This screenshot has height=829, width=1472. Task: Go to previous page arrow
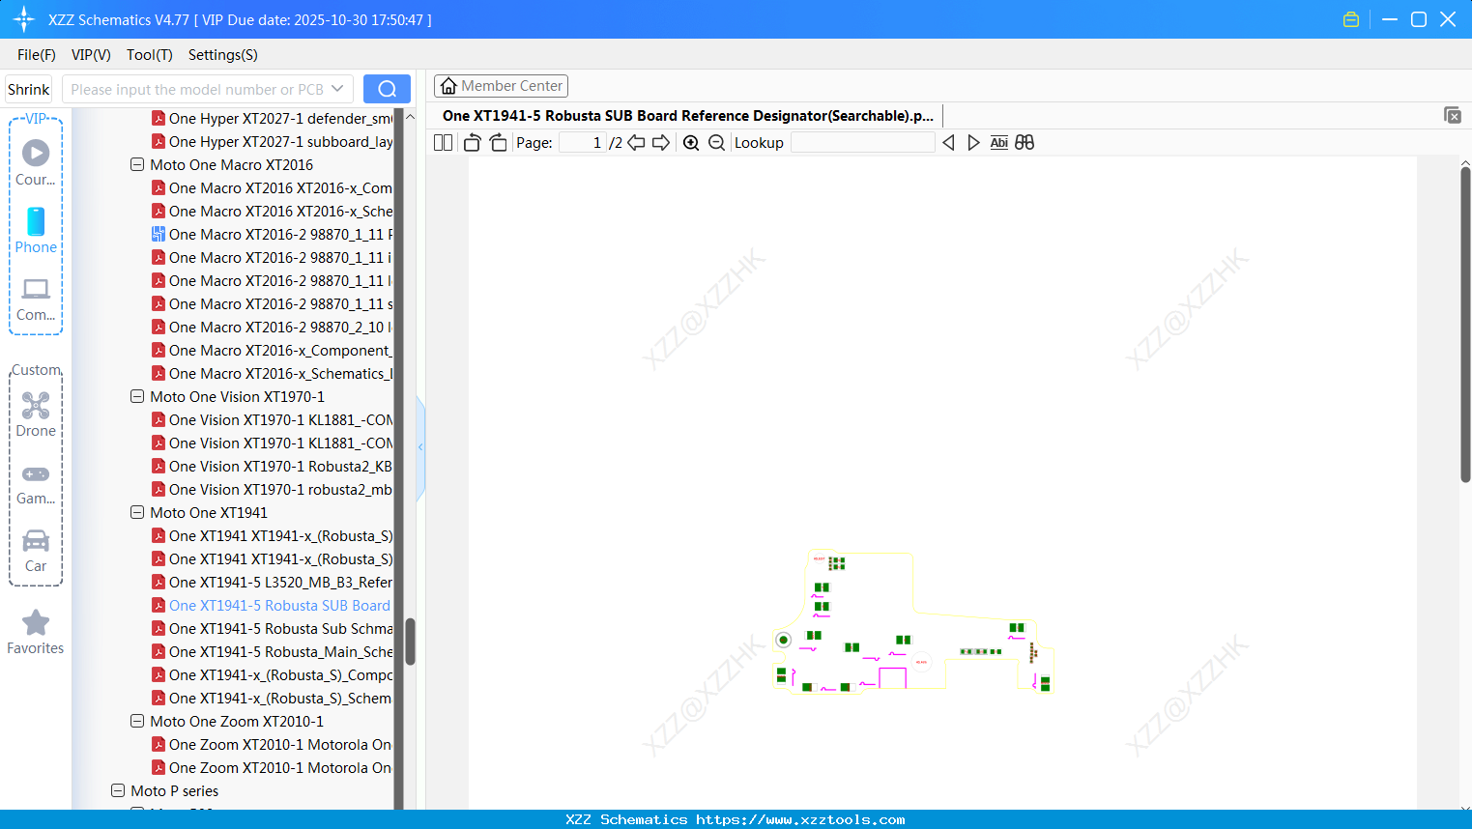636,143
